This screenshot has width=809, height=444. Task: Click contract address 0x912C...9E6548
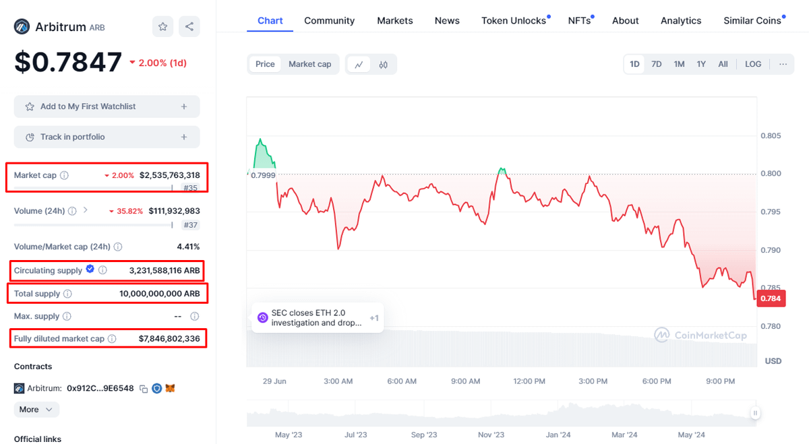point(100,389)
